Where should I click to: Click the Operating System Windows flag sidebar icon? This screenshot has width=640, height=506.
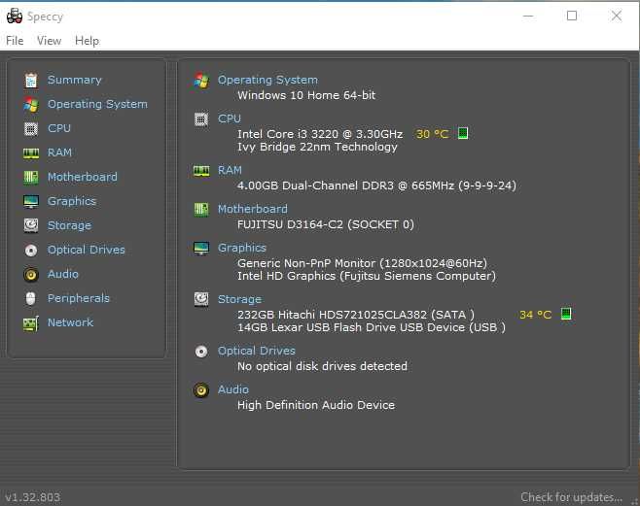click(x=31, y=105)
